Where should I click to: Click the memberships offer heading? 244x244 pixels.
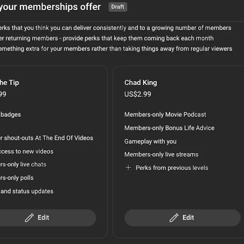pos(50,7)
